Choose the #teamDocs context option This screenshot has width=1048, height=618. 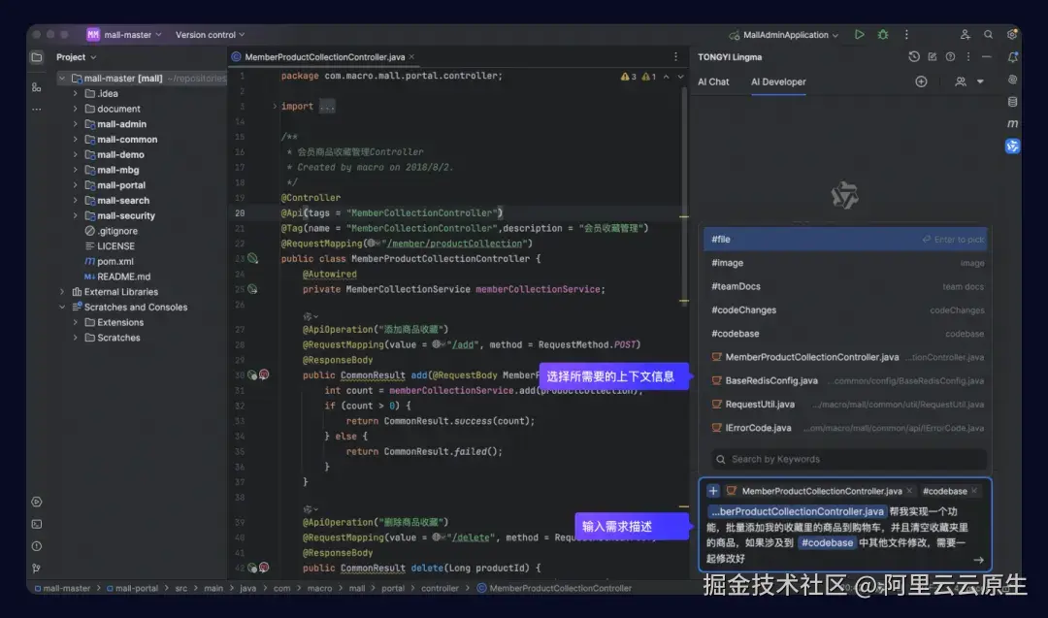coord(845,286)
